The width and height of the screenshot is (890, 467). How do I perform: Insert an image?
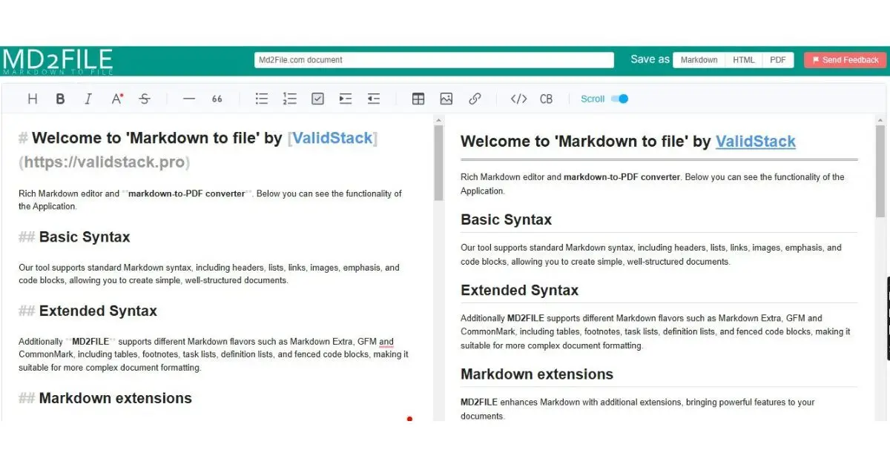[446, 98]
